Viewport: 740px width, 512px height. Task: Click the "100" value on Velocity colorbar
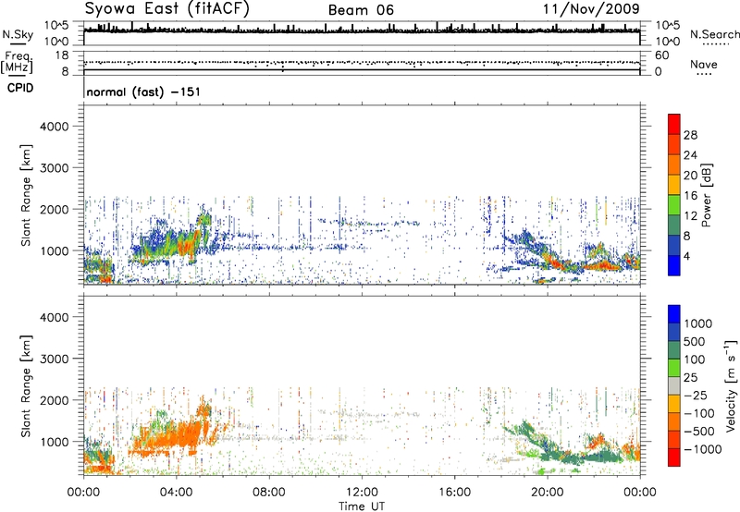click(x=695, y=360)
